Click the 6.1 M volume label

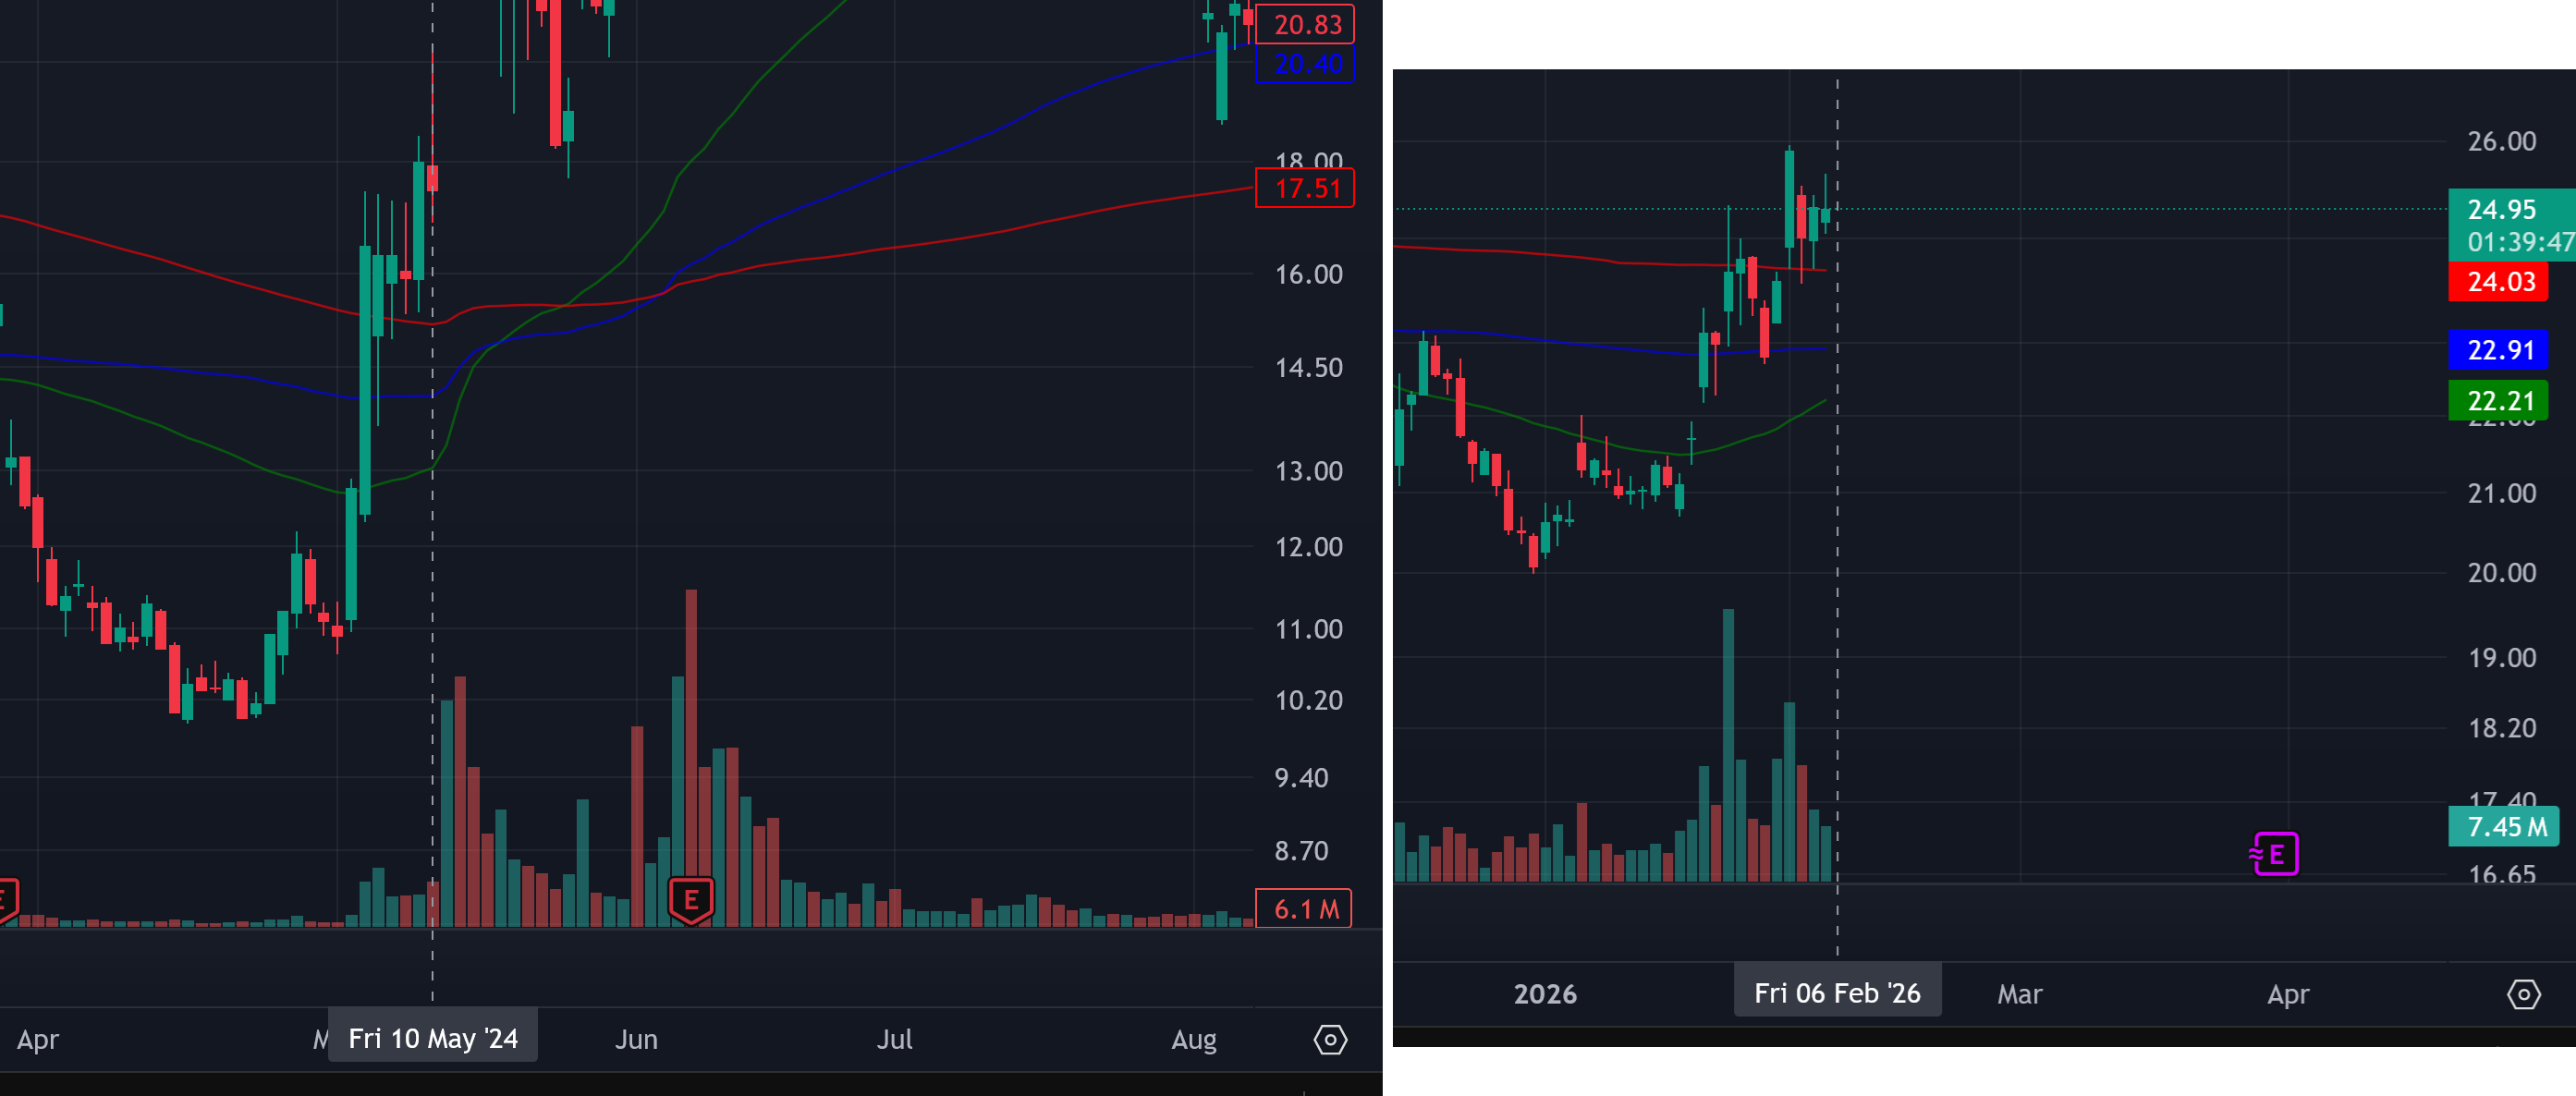[x=1304, y=909]
